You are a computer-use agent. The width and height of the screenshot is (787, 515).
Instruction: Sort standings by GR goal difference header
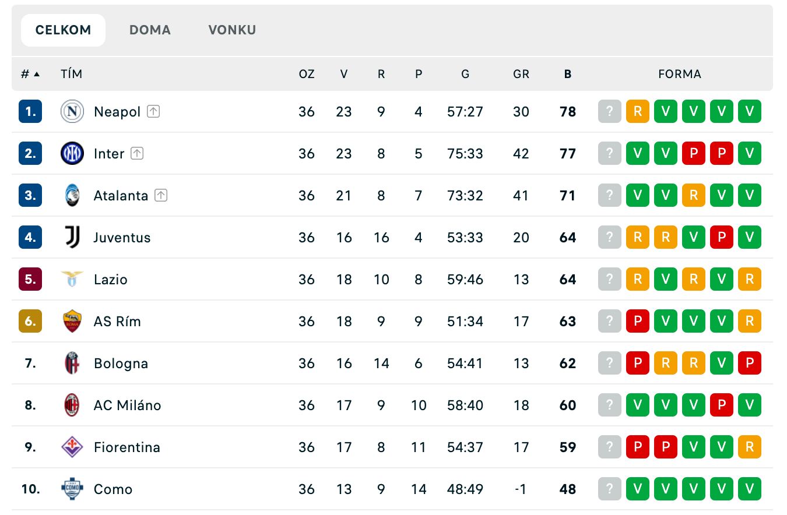pos(521,74)
